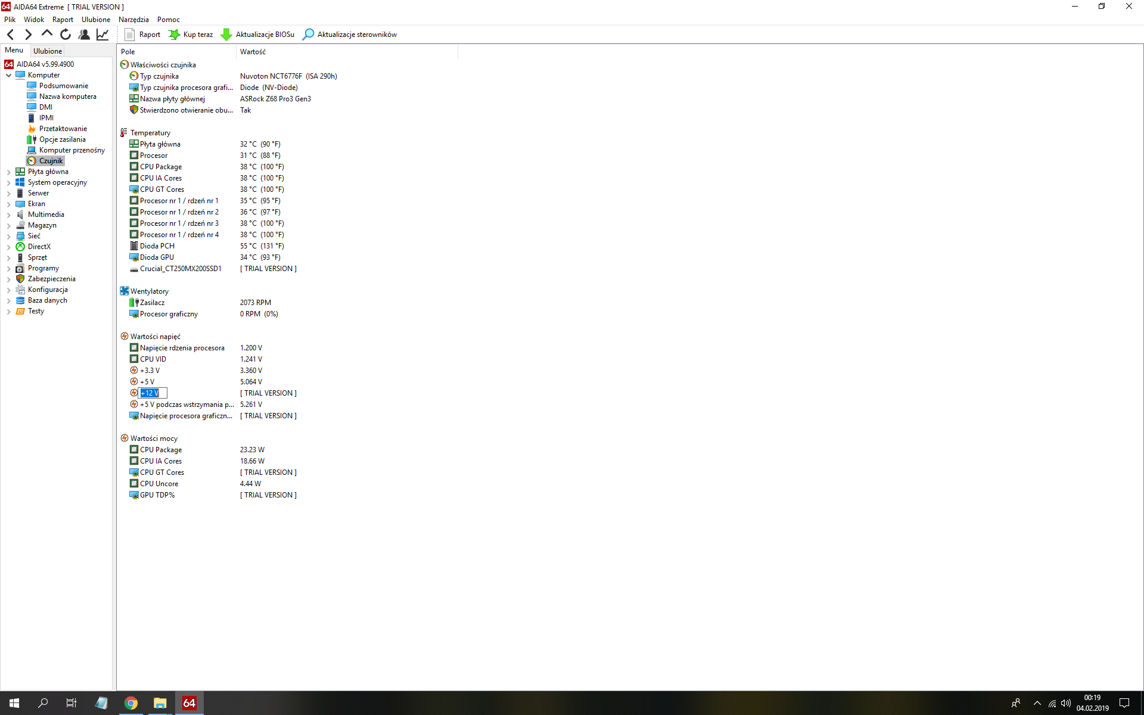Screen dimensions: 1144x715
Task: Go up one level with the up arrow icon
Action: [x=47, y=35]
